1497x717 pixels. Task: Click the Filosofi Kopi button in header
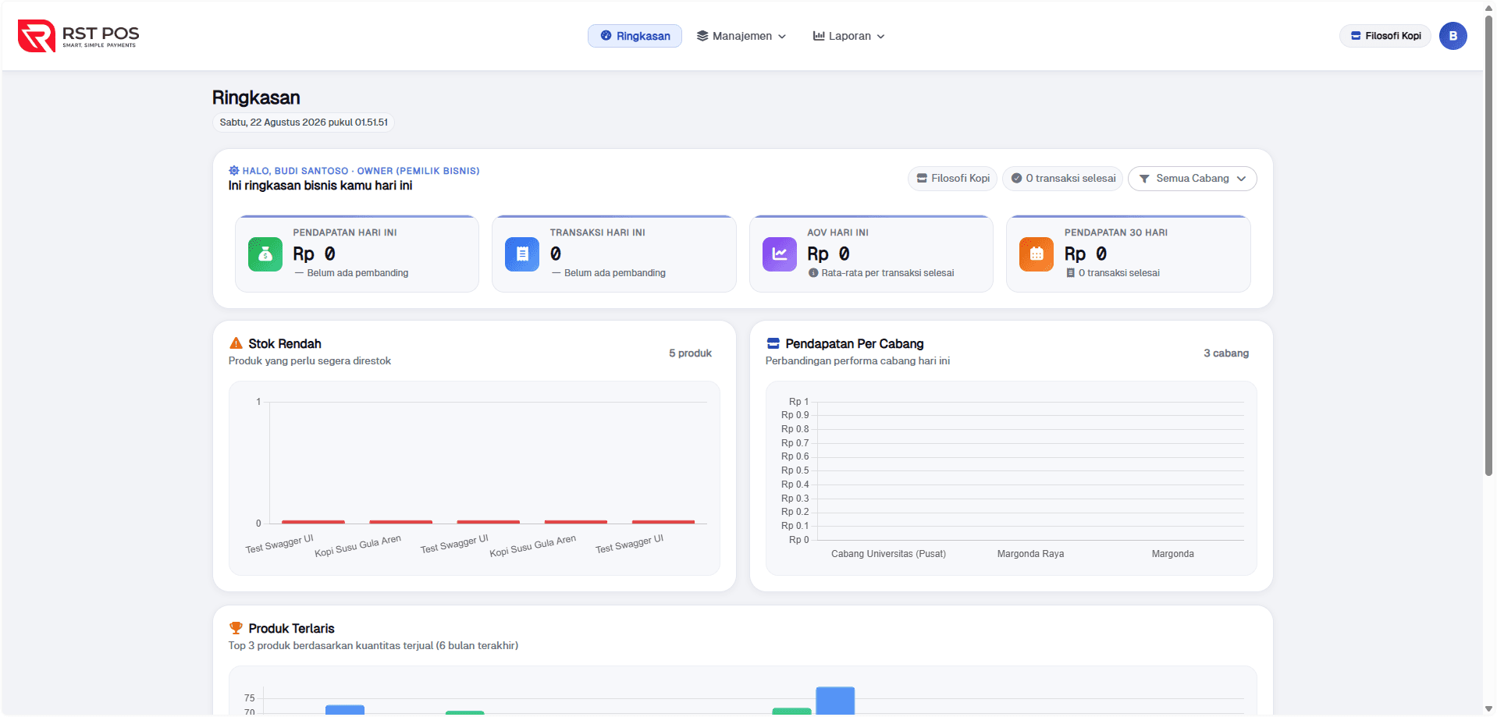tap(1385, 36)
